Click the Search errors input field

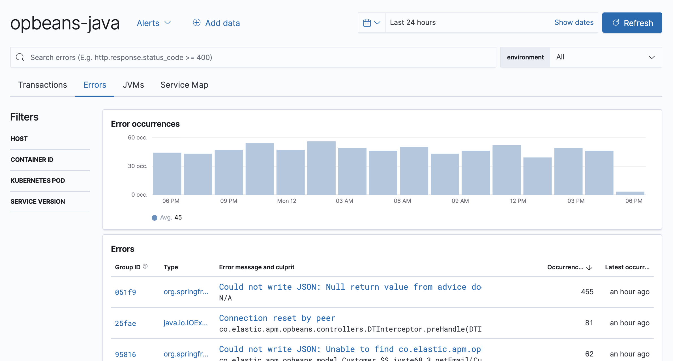(x=255, y=57)
